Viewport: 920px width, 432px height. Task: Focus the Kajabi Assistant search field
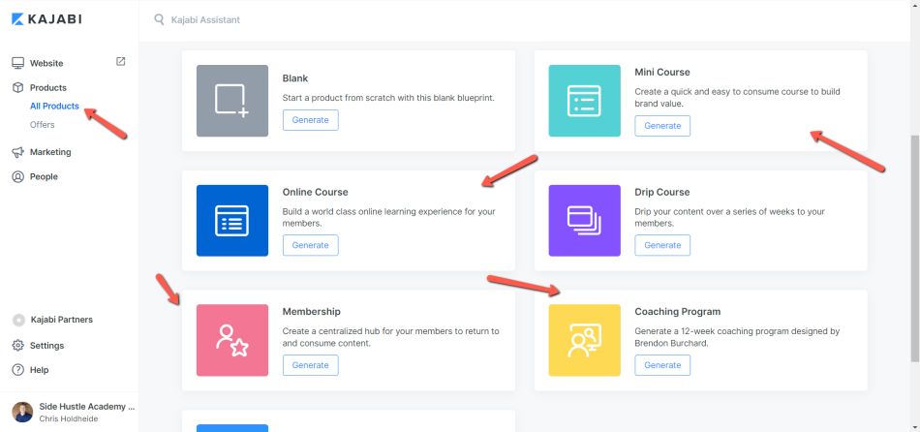[205, 19]
